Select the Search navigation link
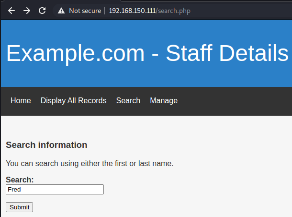The image size is (292, 217). click(128, 100)
